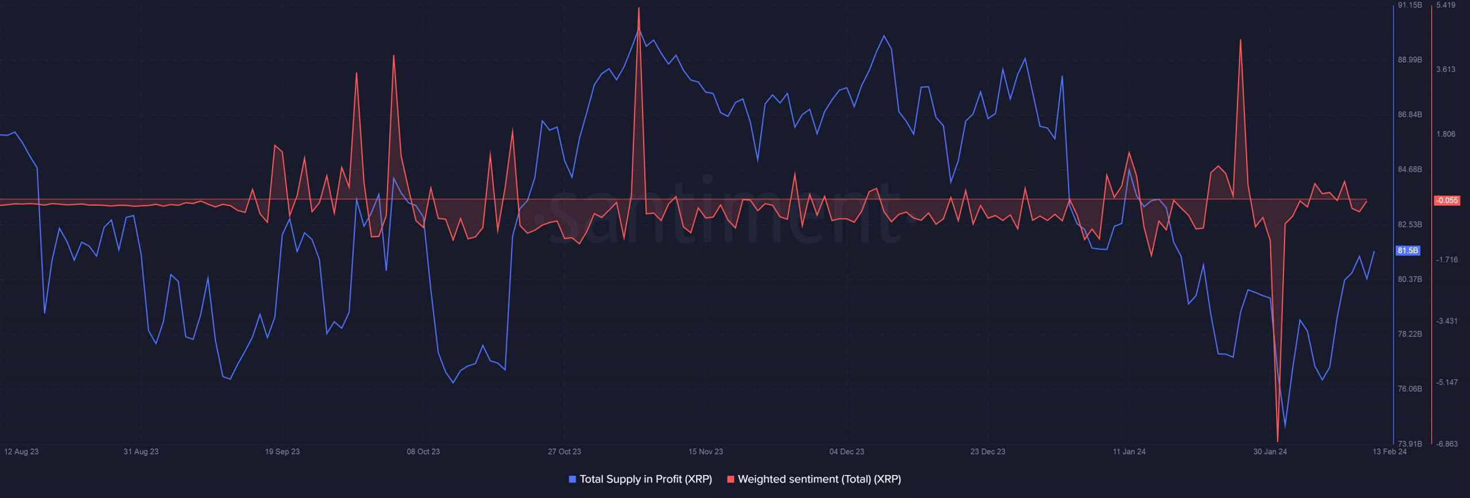Click the red Weighted sentiment legend swatch
The width and height of the screenshot is (1470, 498).
click(730, 479)
